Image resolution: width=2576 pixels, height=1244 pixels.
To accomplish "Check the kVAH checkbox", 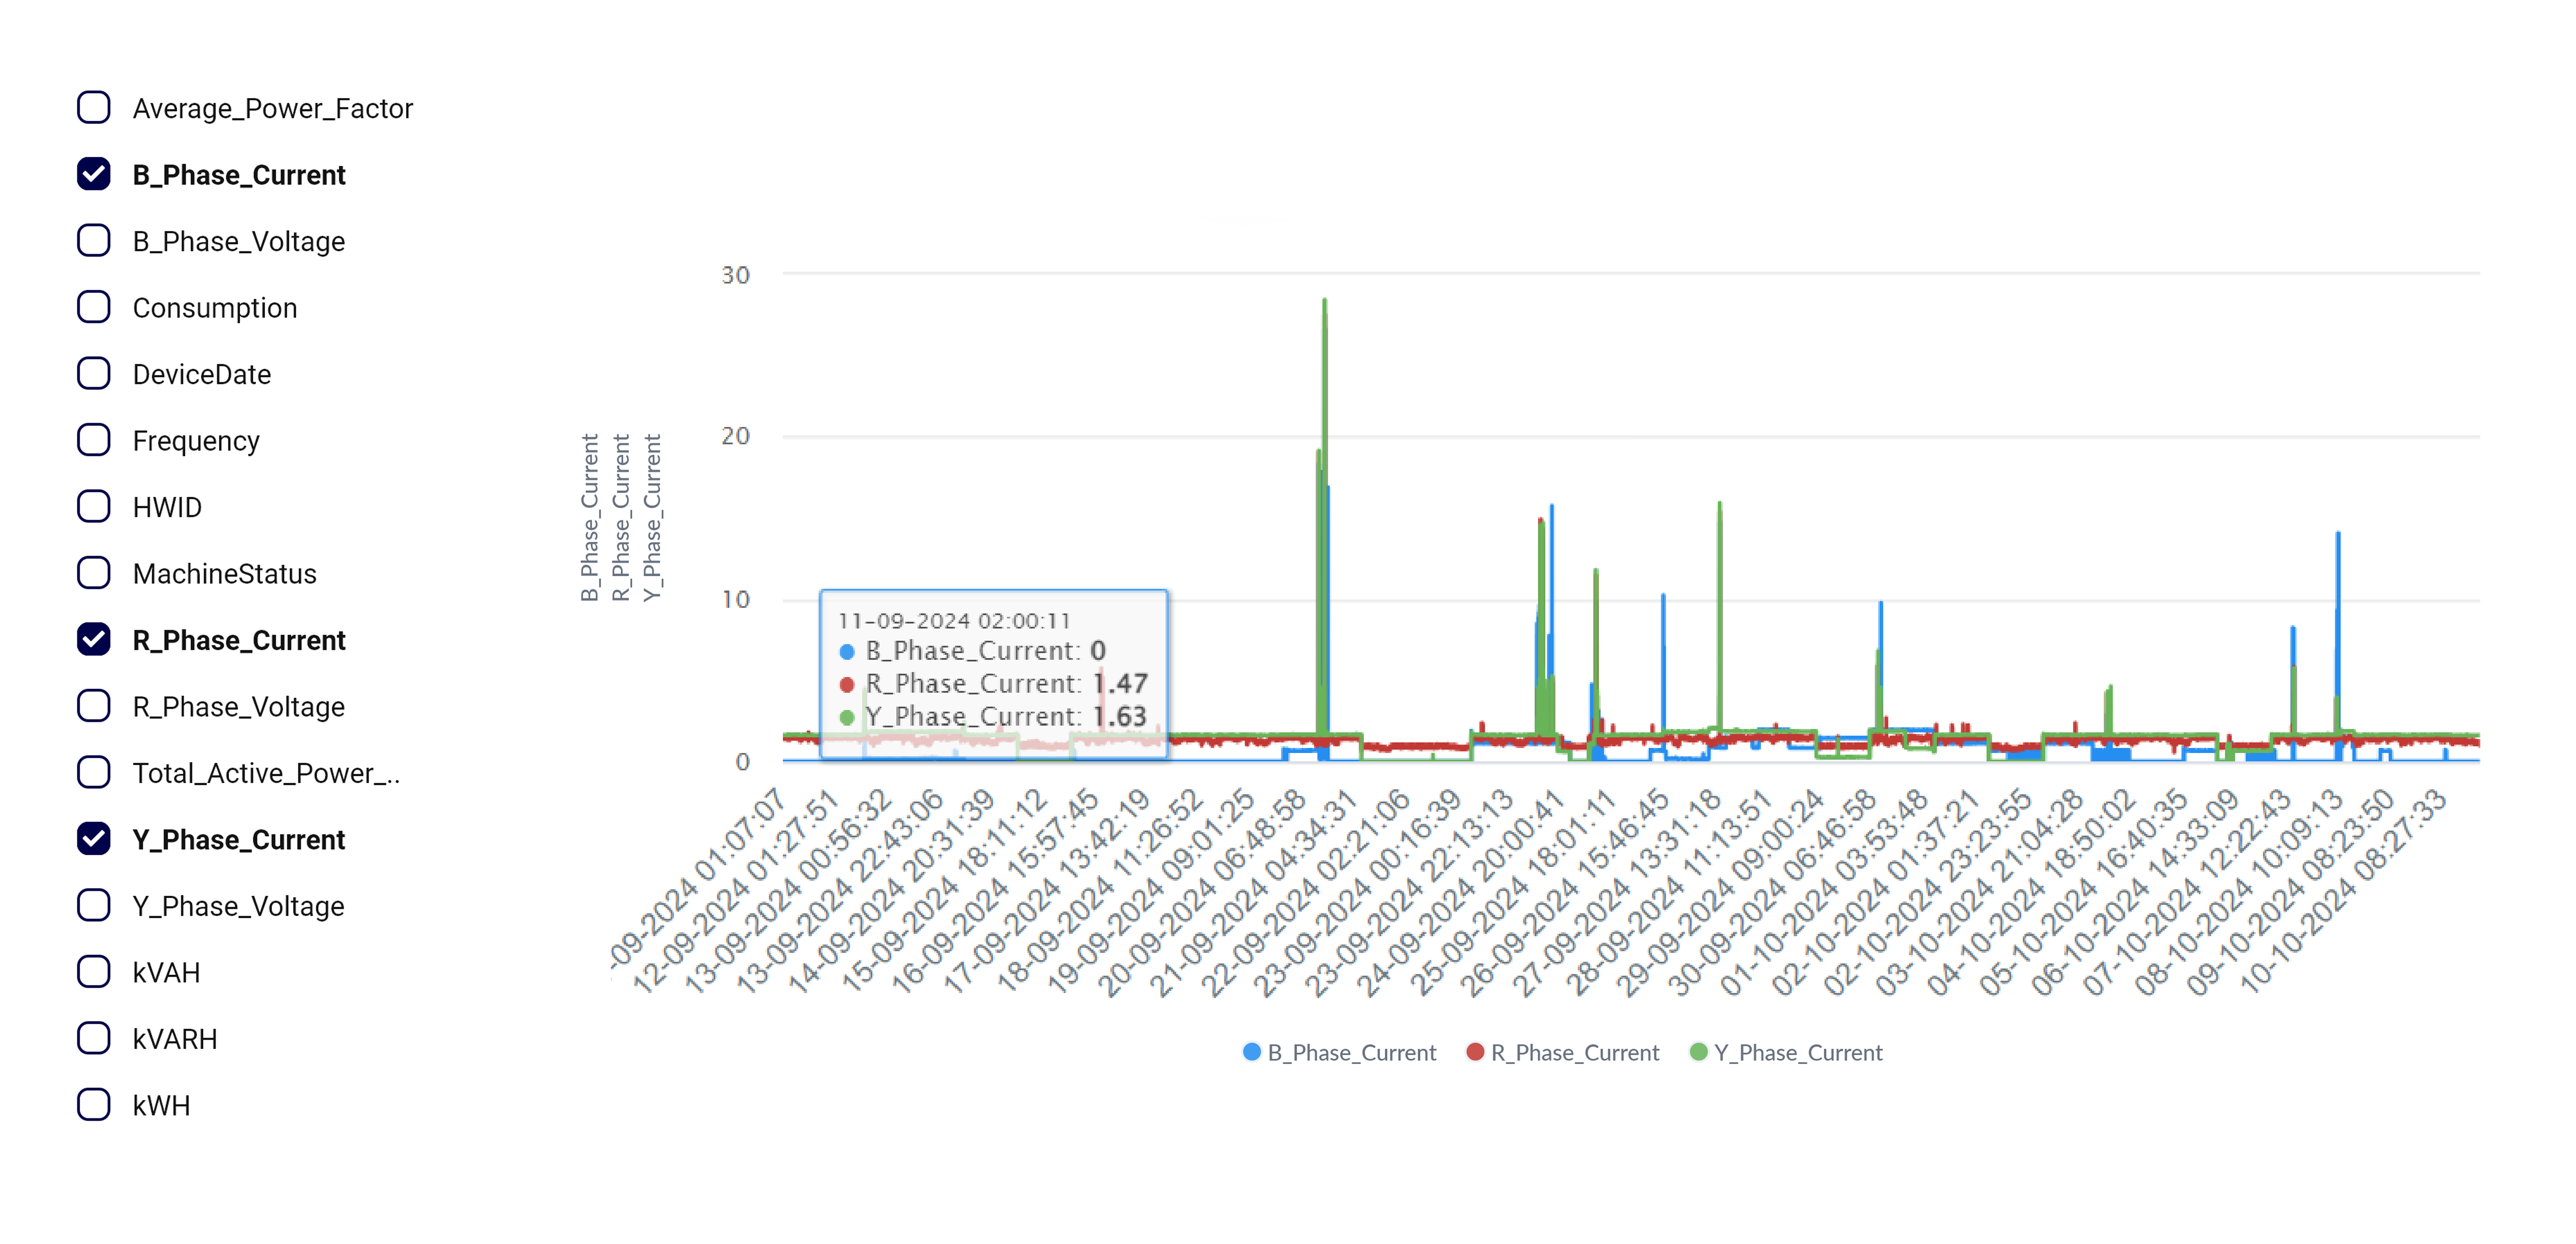I will 94,971.
